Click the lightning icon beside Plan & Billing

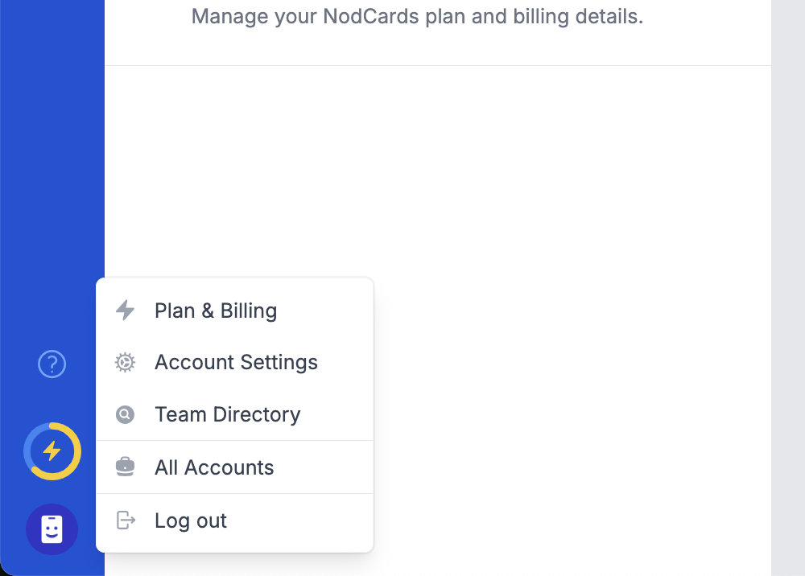[x=125, y=311]
